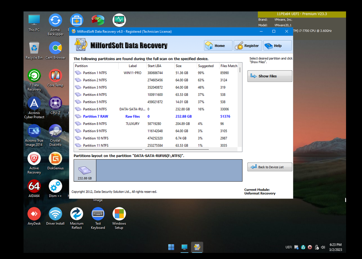
Task: Open Aomei Backupper desktop icon
Action: (x=55, y=25)
